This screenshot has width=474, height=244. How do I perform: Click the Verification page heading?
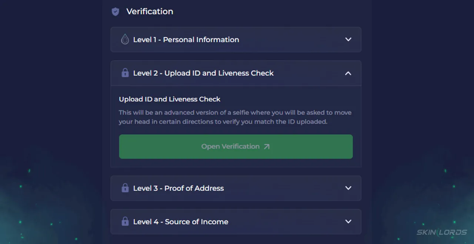(x=150, y=11)
